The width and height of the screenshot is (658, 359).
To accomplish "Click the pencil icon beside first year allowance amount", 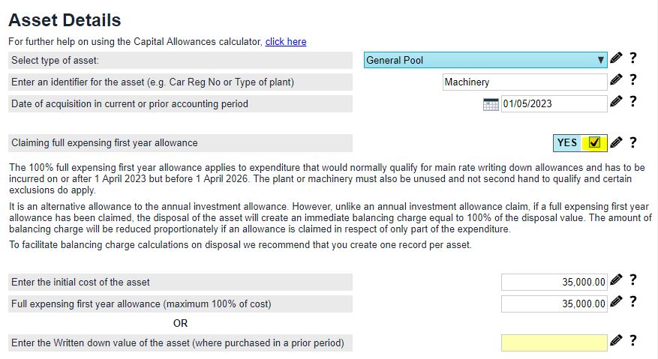I will (616, 302).
